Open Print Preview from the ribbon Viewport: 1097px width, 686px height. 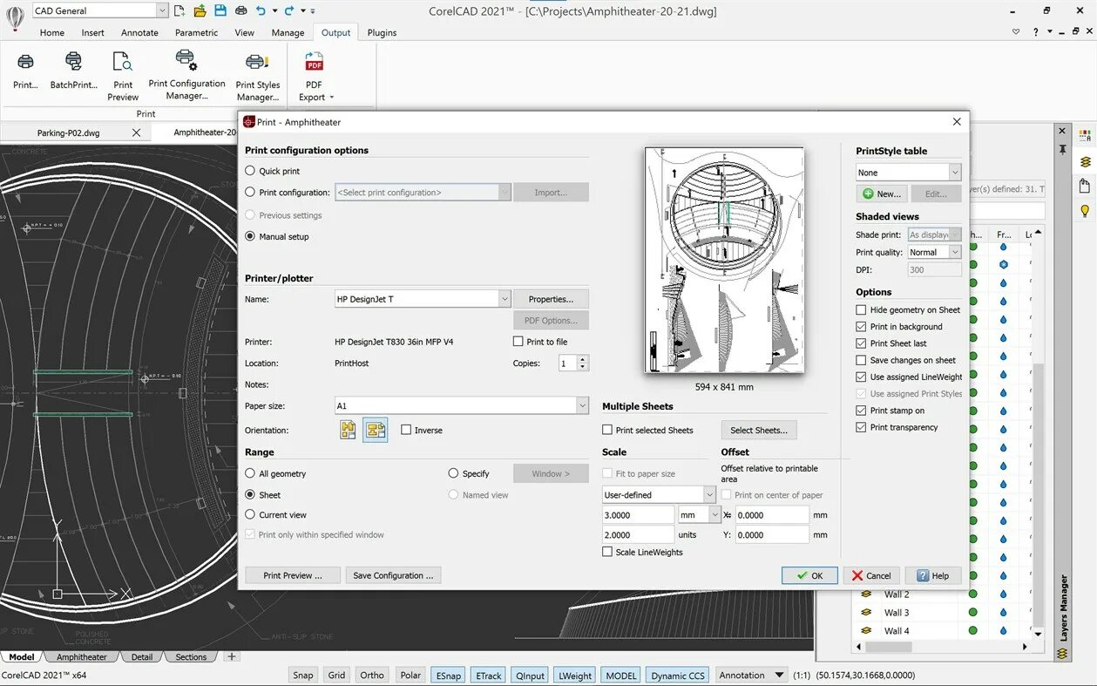123,62
